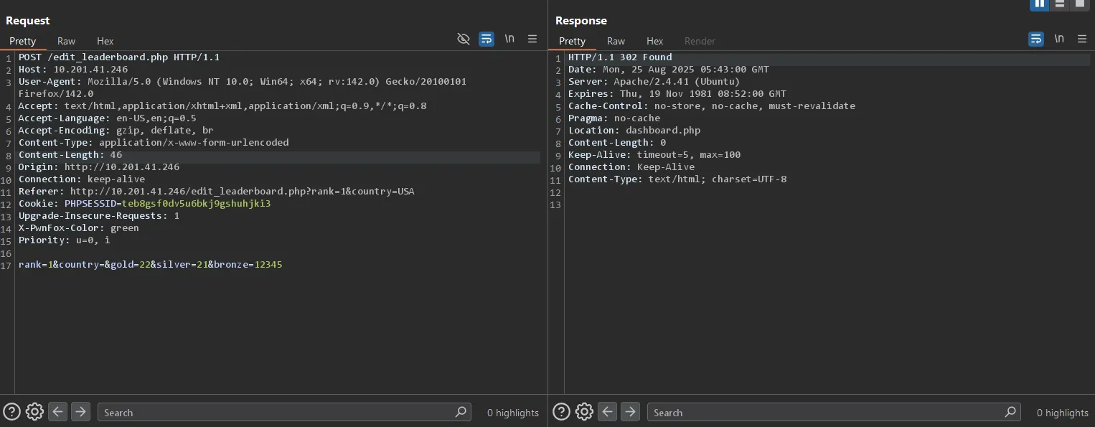Image resolution: width=1095 pixels, height=427 pixels.
Task: Click the Cache-Control header in Response
Action: click(712, 106)
